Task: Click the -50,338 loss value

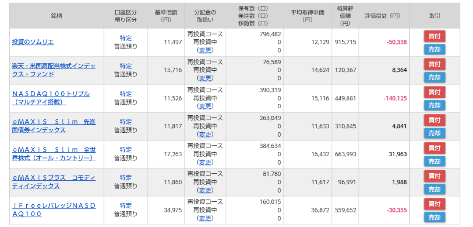Action: click(397, 42)
